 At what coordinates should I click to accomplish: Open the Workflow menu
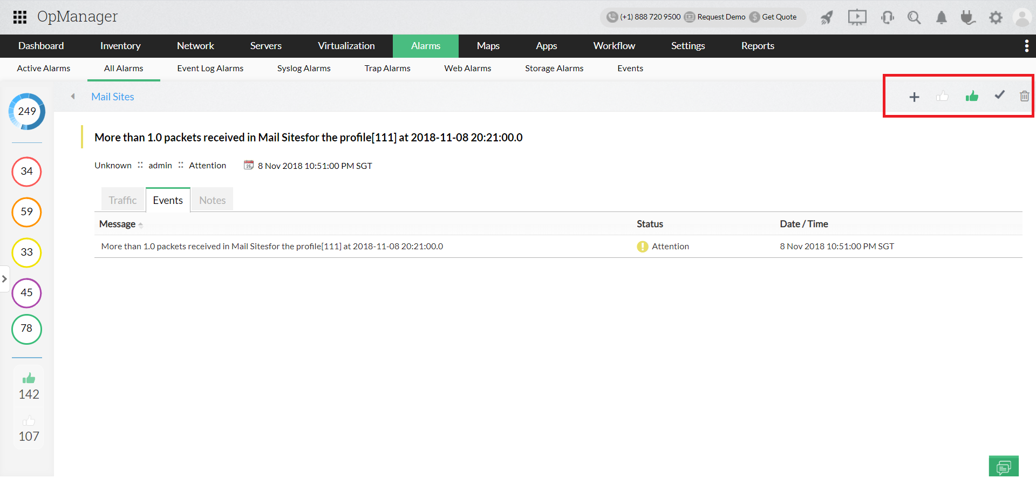click(x=614, y=46)
